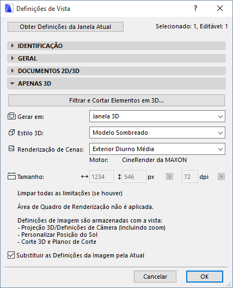Viewport: 233px width, 288px height.
Task: Click the Cancelar button
Action: [x=155, y=277]
